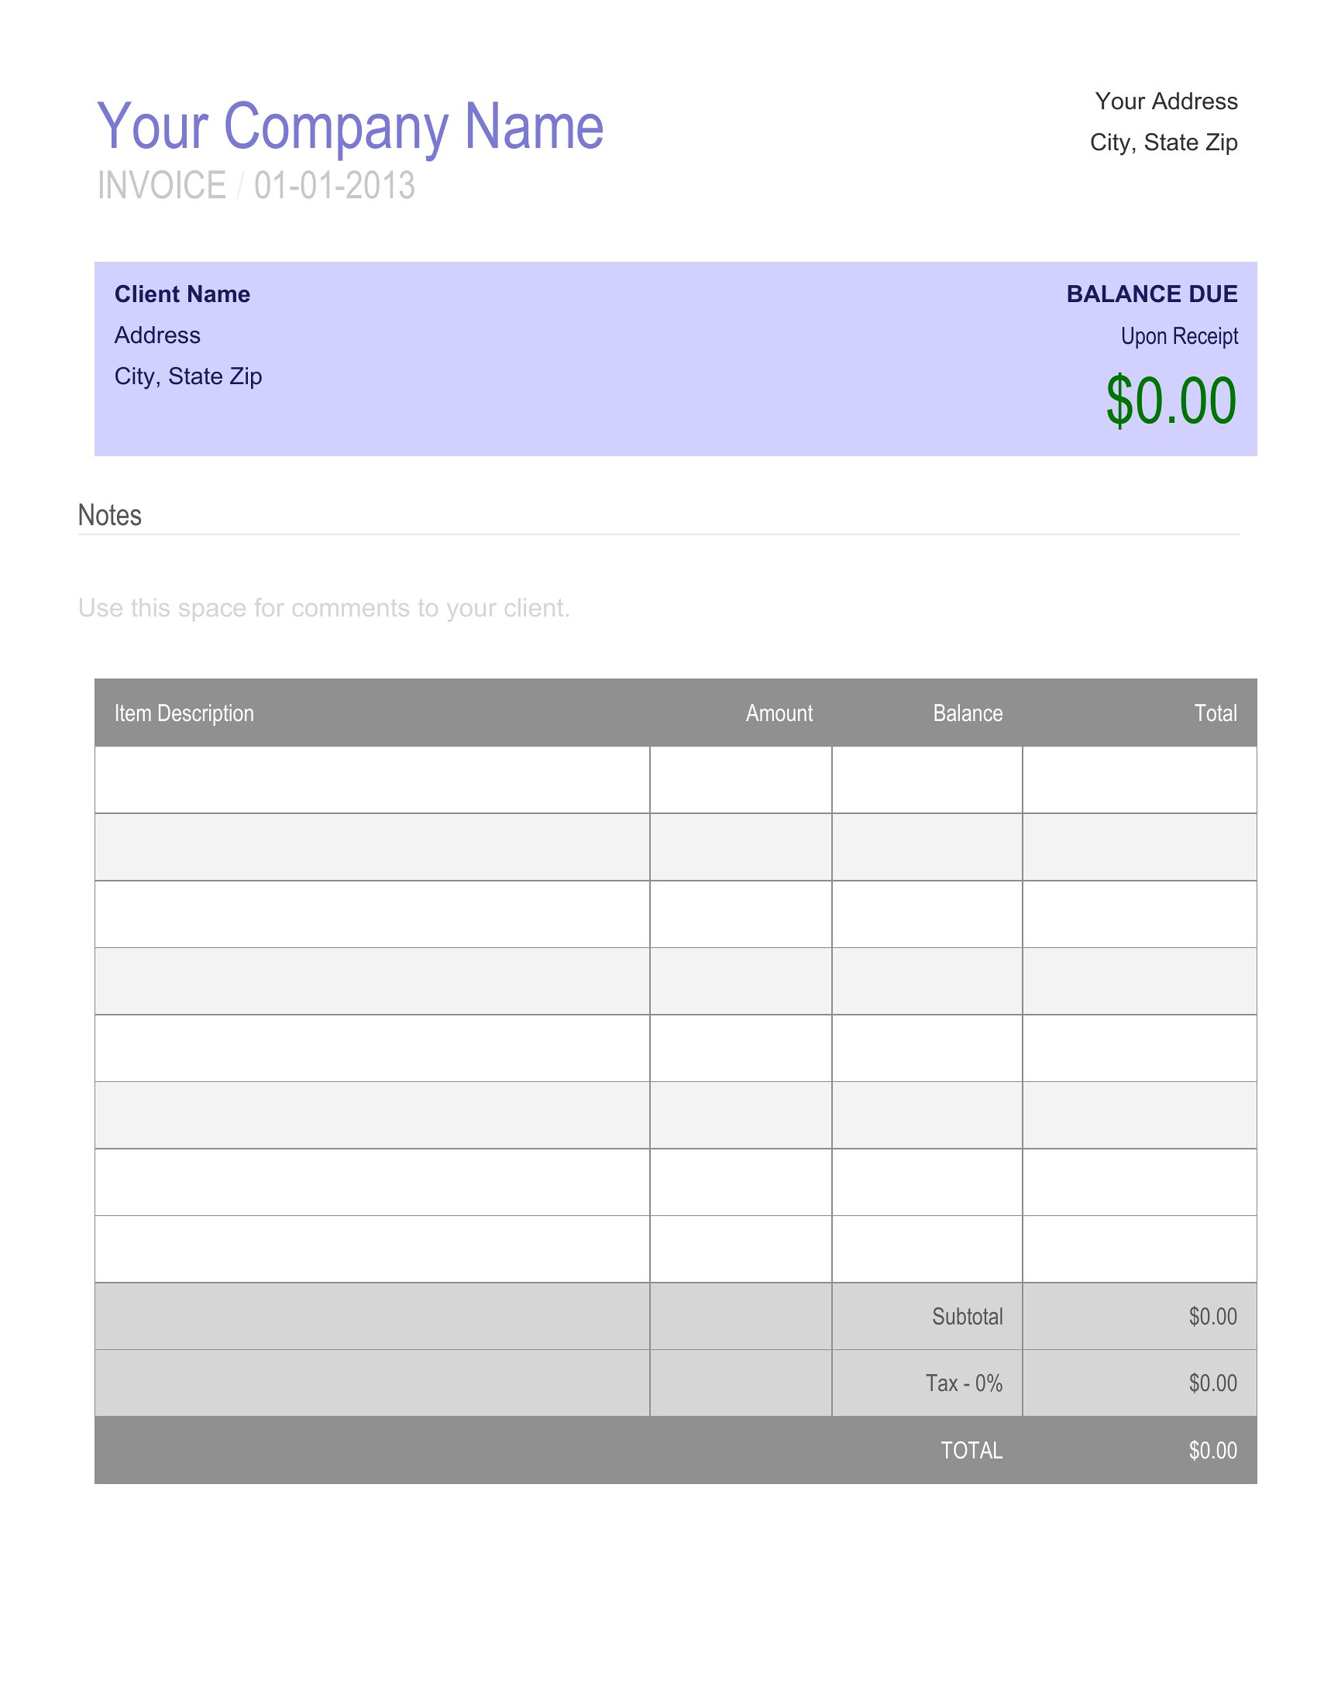The image size is (1317, 1704).
Task: Click the $0.00 in the TOTAL row
Action: point(1212,1451)
